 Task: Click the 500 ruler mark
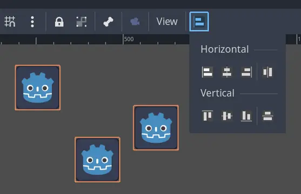[x=129, y=39]
